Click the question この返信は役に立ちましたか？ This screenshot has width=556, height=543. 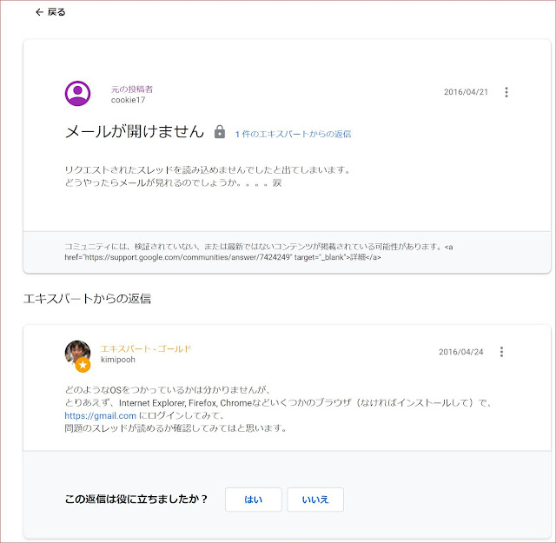tap(136, 500)
